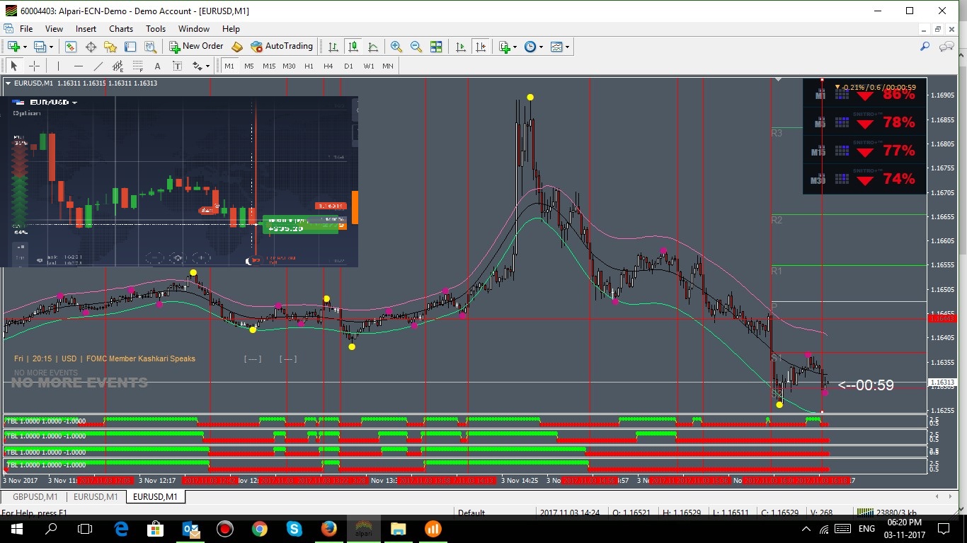Switch chart to Bar Chart mode
The height and width of the screenshot is (543, 967).
(333, 47)
